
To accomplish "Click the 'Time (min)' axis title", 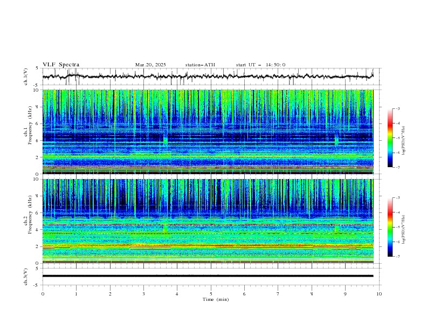I will pos(216,299).
